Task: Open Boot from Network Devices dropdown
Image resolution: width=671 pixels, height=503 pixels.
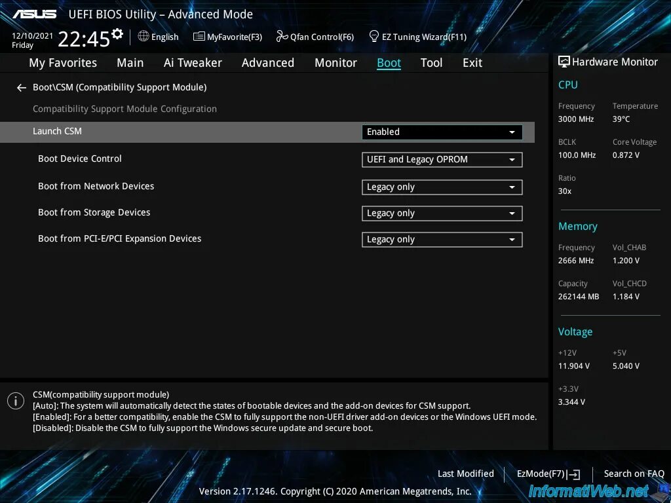Action: tap(442, 187)
